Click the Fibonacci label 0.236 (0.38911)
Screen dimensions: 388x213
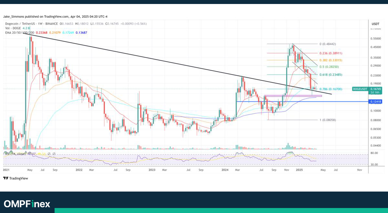coord(331,53)
